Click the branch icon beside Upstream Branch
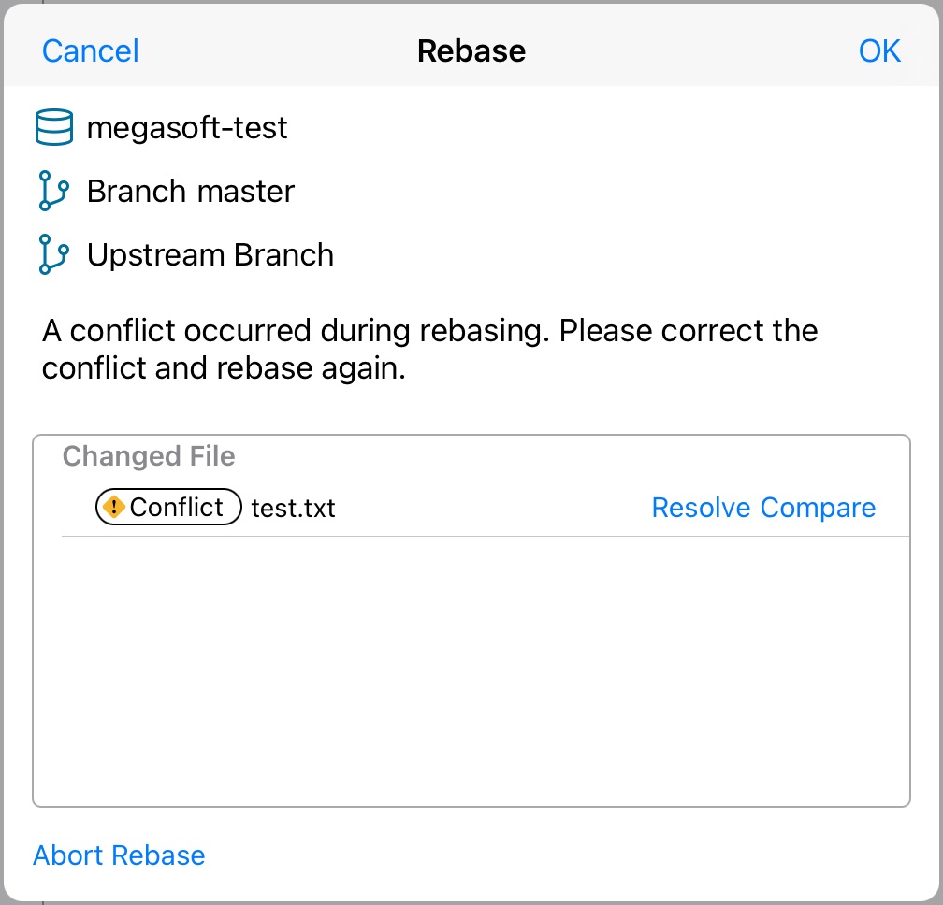This screenshot has width=943, height=905. point(54,254)
